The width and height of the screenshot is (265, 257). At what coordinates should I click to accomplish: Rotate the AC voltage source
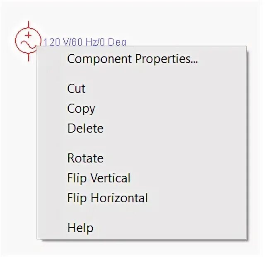[x=85, y=158]
